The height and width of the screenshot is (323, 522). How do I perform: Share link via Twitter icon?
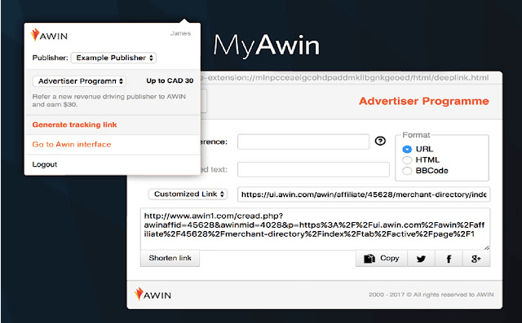[421, 259]
